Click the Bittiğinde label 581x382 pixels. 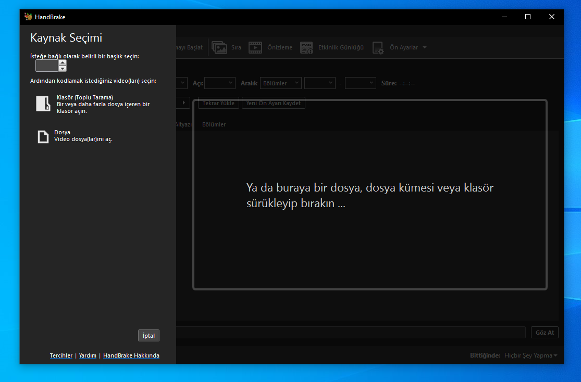pos(485,355)
